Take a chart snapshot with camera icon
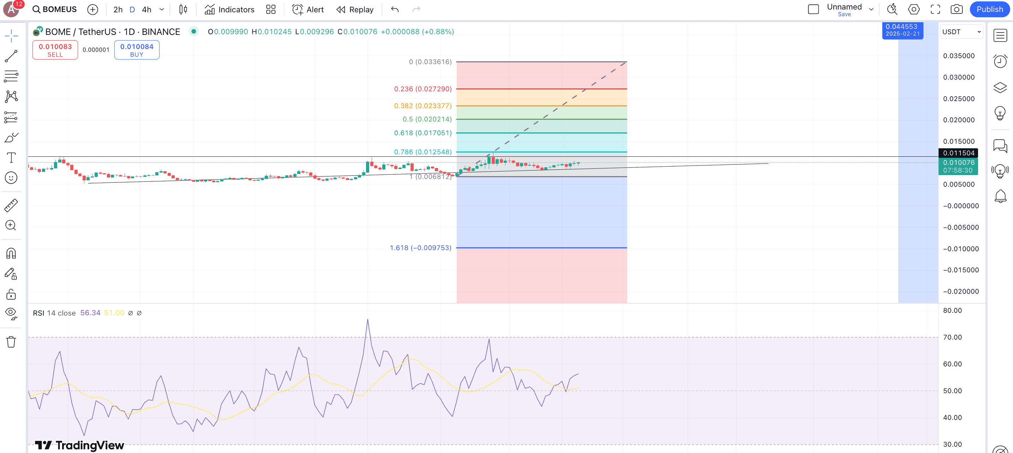The width and height of the screenshot is (1013, 453). [x=957, y=10]
